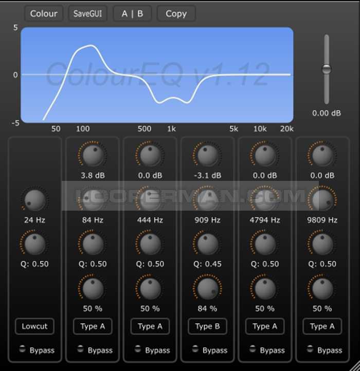Toggle Bypass on the 444 Hz band

pyautogui.click(x=138, y=349)
